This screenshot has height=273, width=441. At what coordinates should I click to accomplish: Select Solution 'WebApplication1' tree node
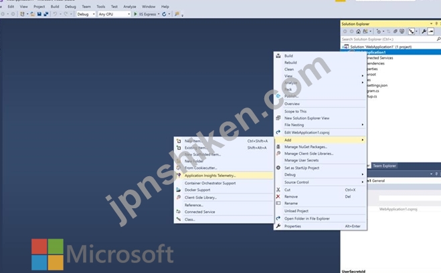coord(381,47)
